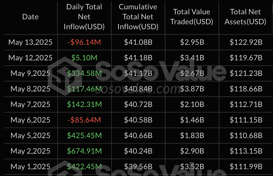Select Total Value Traded column header
Screen dimensions: 273x176
192,17
